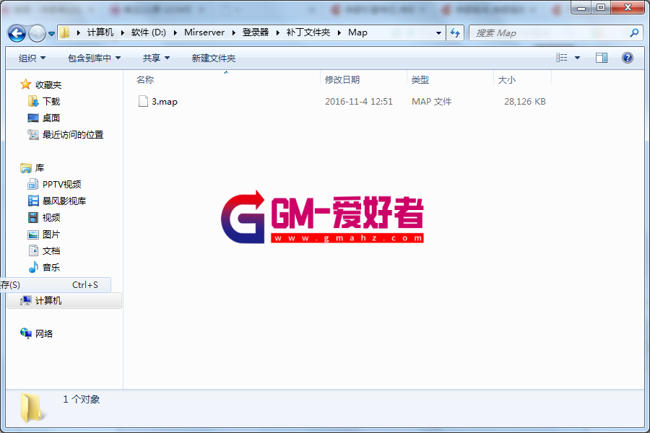Open the 暴风影视库 library
The image size is (650, 433).
[64, 201]
